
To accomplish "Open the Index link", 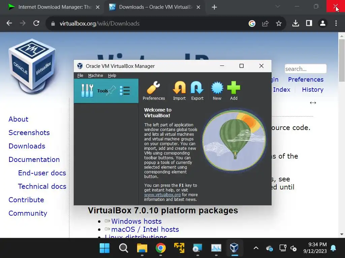I will click(x=282, y=89).
